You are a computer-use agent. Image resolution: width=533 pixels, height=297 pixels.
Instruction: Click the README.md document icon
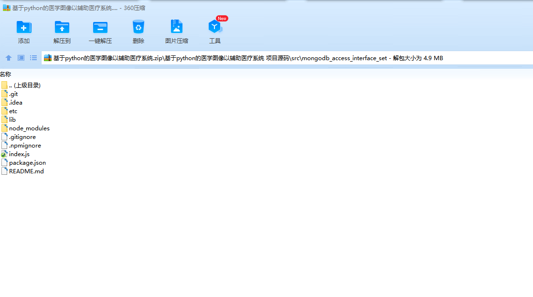pos(4,171)
